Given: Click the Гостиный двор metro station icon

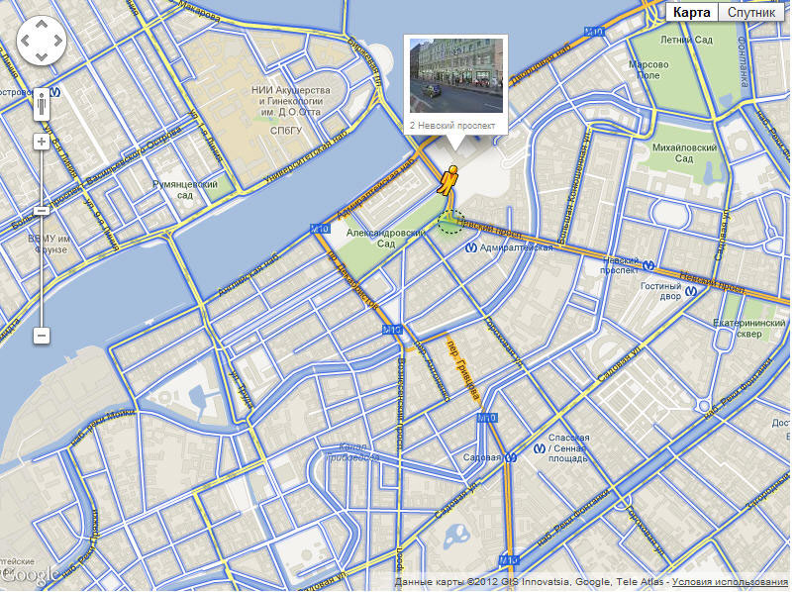Looking at the screenshot, I should point(691,292).
